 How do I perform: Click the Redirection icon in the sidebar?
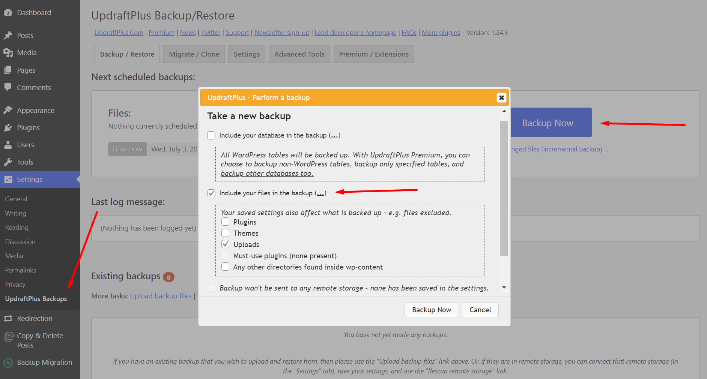coord(8,318)
